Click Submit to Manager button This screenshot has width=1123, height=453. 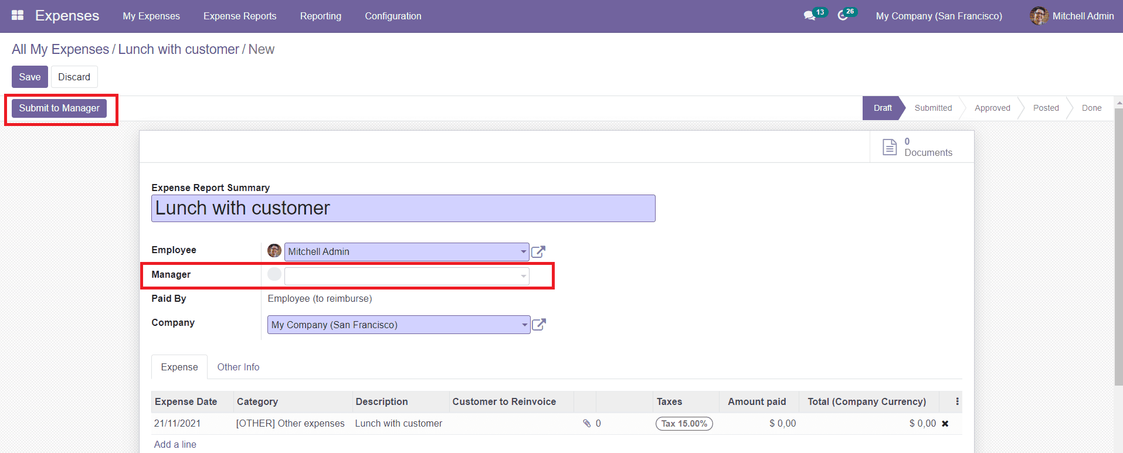coord(59,108)
